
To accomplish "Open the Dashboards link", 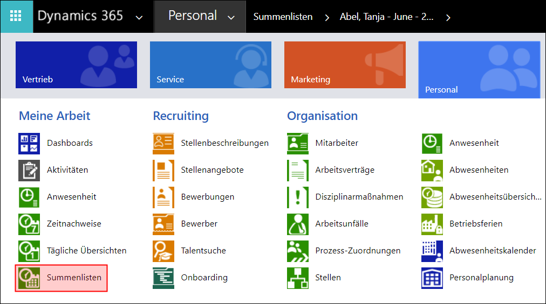I will coord(70,143).
